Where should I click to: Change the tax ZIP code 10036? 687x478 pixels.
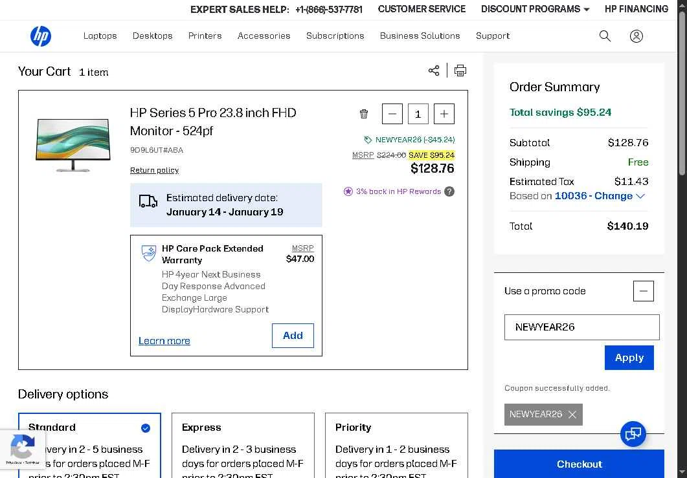[600, 196]
